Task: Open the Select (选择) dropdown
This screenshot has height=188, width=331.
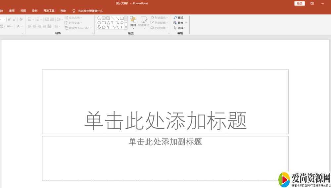Action: point(180,28)
